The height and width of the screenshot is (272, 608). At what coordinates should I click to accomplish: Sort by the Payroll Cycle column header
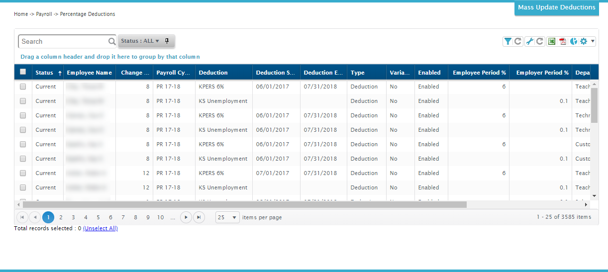coord(174,73)
